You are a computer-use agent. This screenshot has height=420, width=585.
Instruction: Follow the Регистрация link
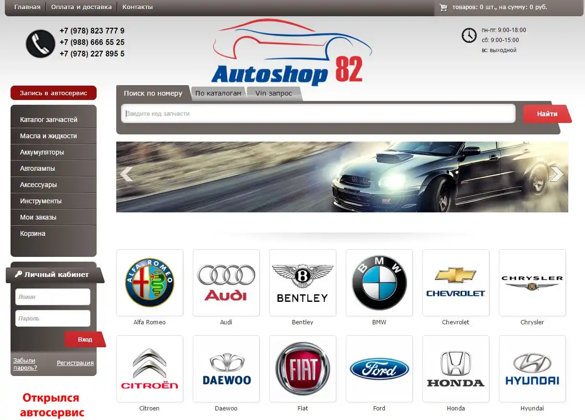pos(75,363)
